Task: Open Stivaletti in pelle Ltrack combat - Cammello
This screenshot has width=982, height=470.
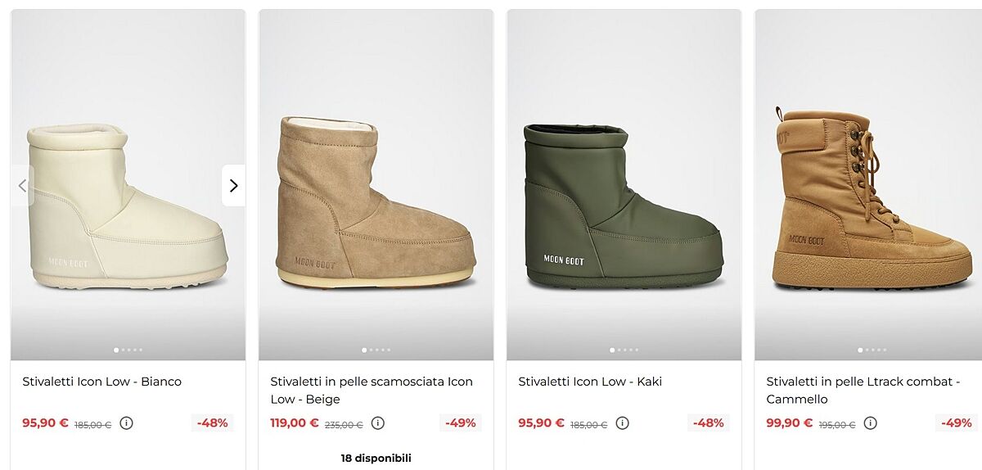Action: pyautogui.click(x=863, y=391)
